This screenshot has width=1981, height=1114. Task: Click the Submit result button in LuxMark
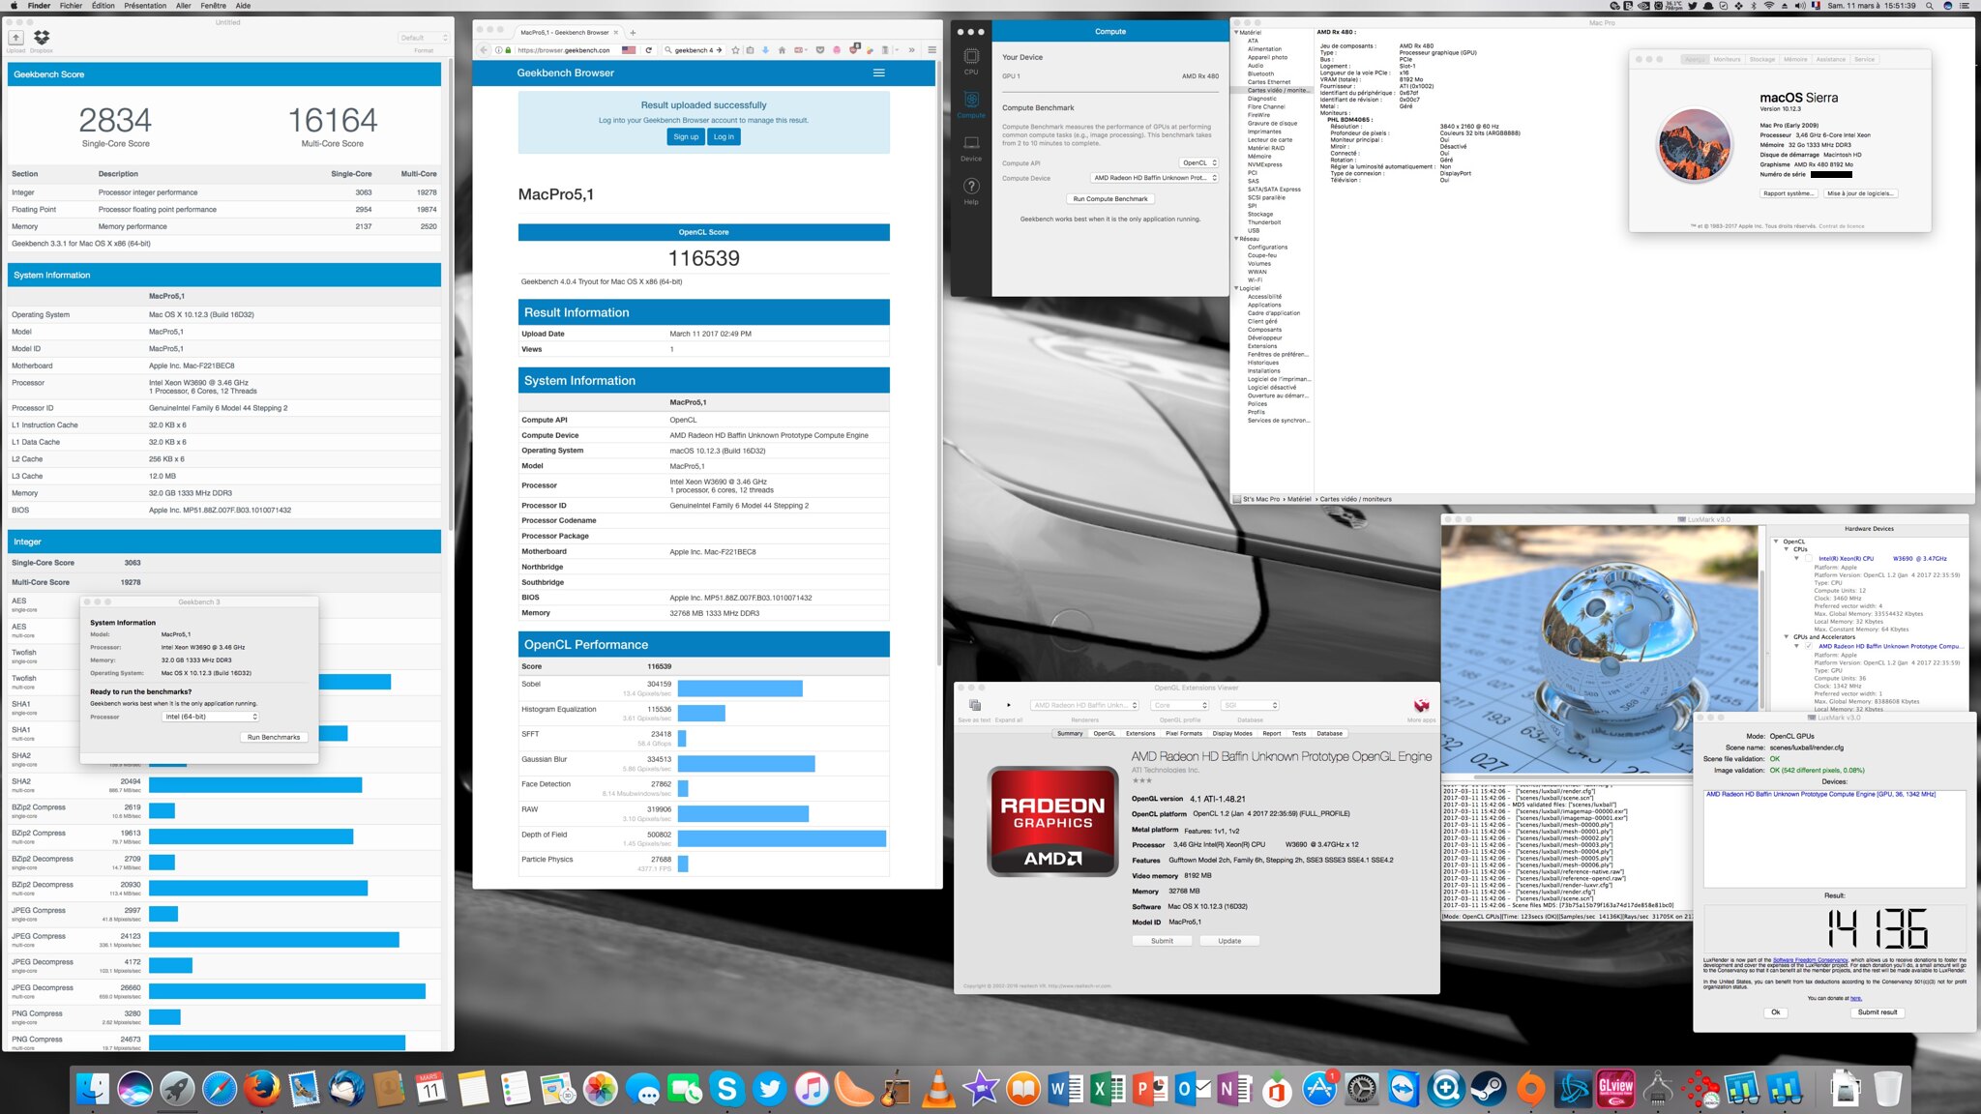pyautogui.click(x=1878, y=1012)
